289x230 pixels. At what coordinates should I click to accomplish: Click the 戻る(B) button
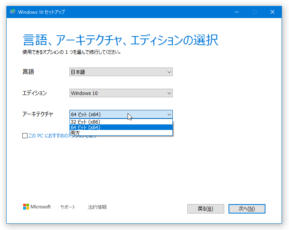206,209
